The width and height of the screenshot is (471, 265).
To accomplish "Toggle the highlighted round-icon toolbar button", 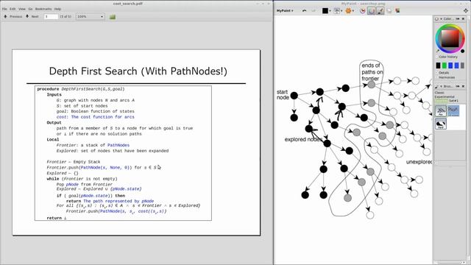I will pos(371,11).
